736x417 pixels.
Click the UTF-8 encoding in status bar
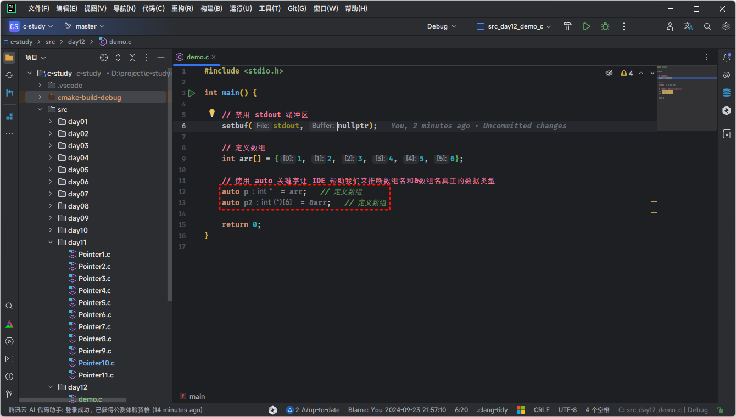567,410
